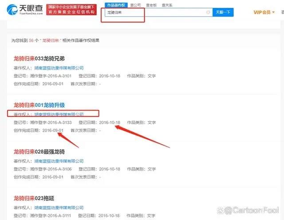Click registration number 湘作登字-2016-A-3106
This screenshot has height=220, width=284.
(51, 169)
